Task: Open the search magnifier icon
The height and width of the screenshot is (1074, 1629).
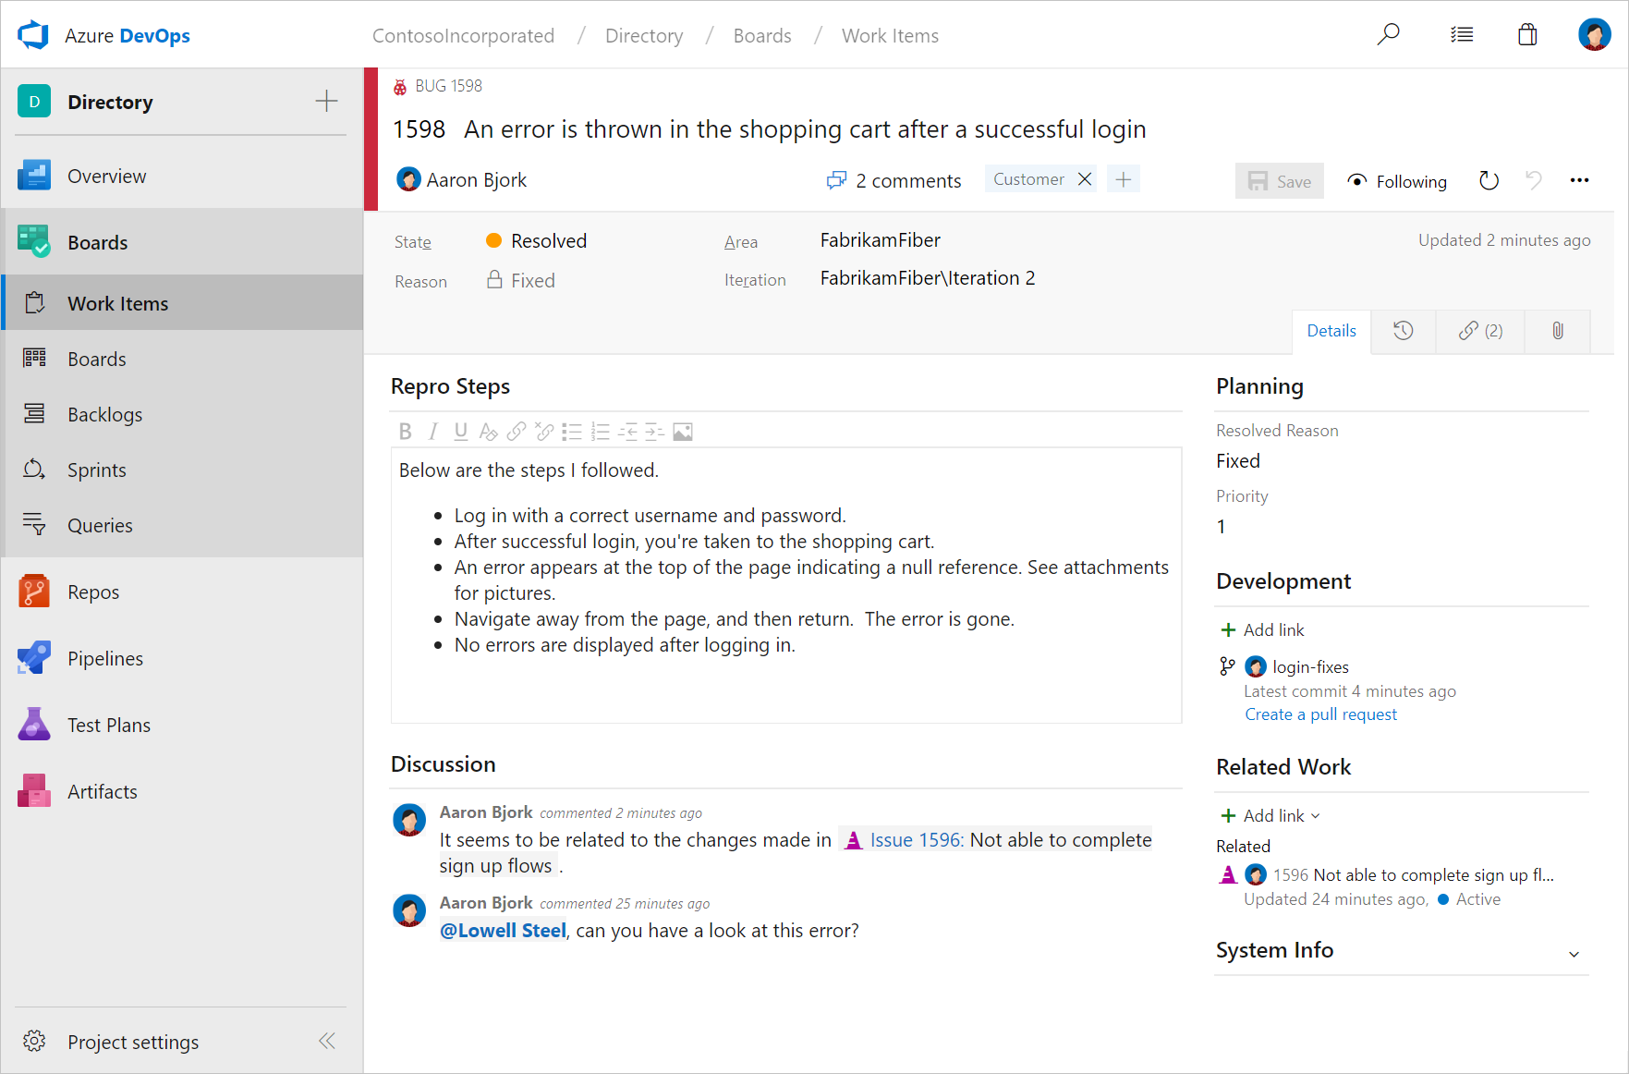Action: point(1388,35)
